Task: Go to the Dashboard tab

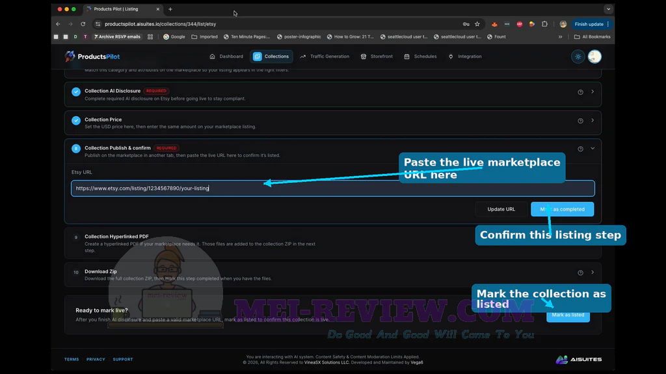Action: [226, 56]
